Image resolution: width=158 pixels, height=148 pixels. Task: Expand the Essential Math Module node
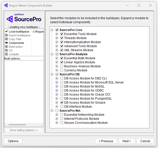click(57, 58)
